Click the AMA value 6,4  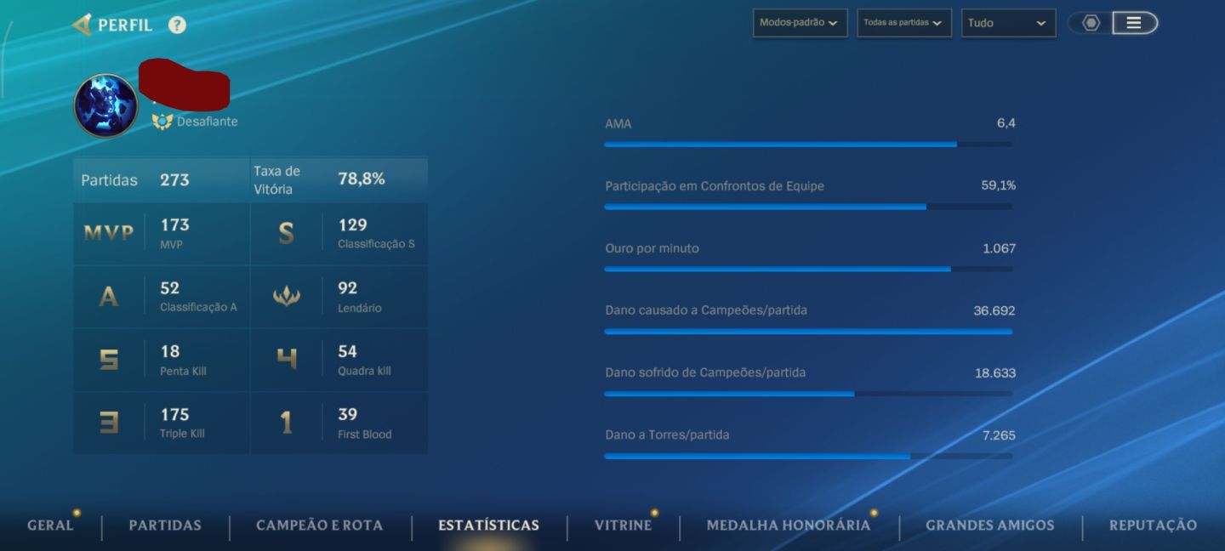[x=1006, y=123]
